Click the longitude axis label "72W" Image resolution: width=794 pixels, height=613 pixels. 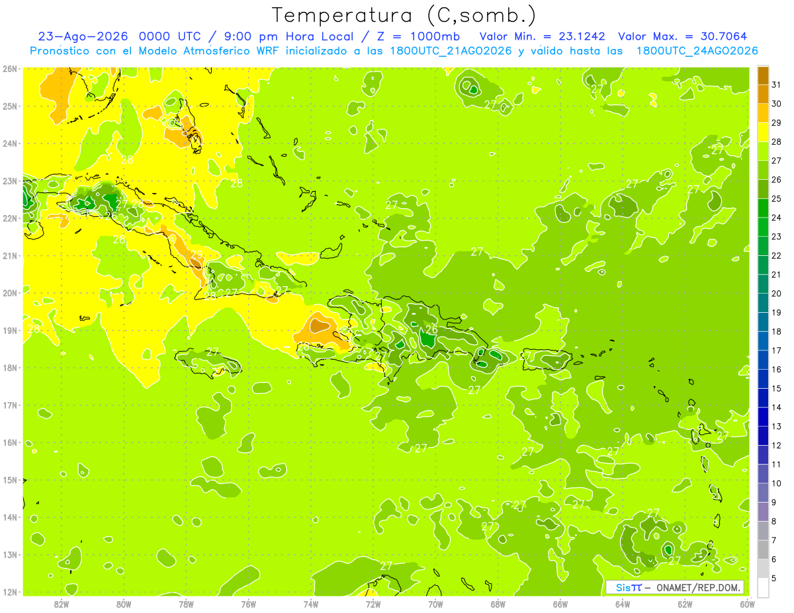pos(373,604)
